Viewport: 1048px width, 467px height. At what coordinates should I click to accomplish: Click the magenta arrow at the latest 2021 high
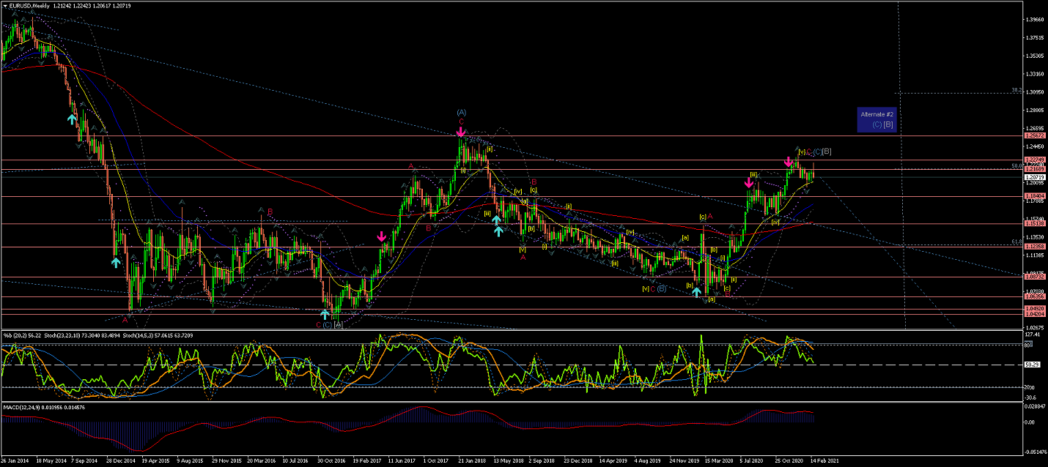789,161
